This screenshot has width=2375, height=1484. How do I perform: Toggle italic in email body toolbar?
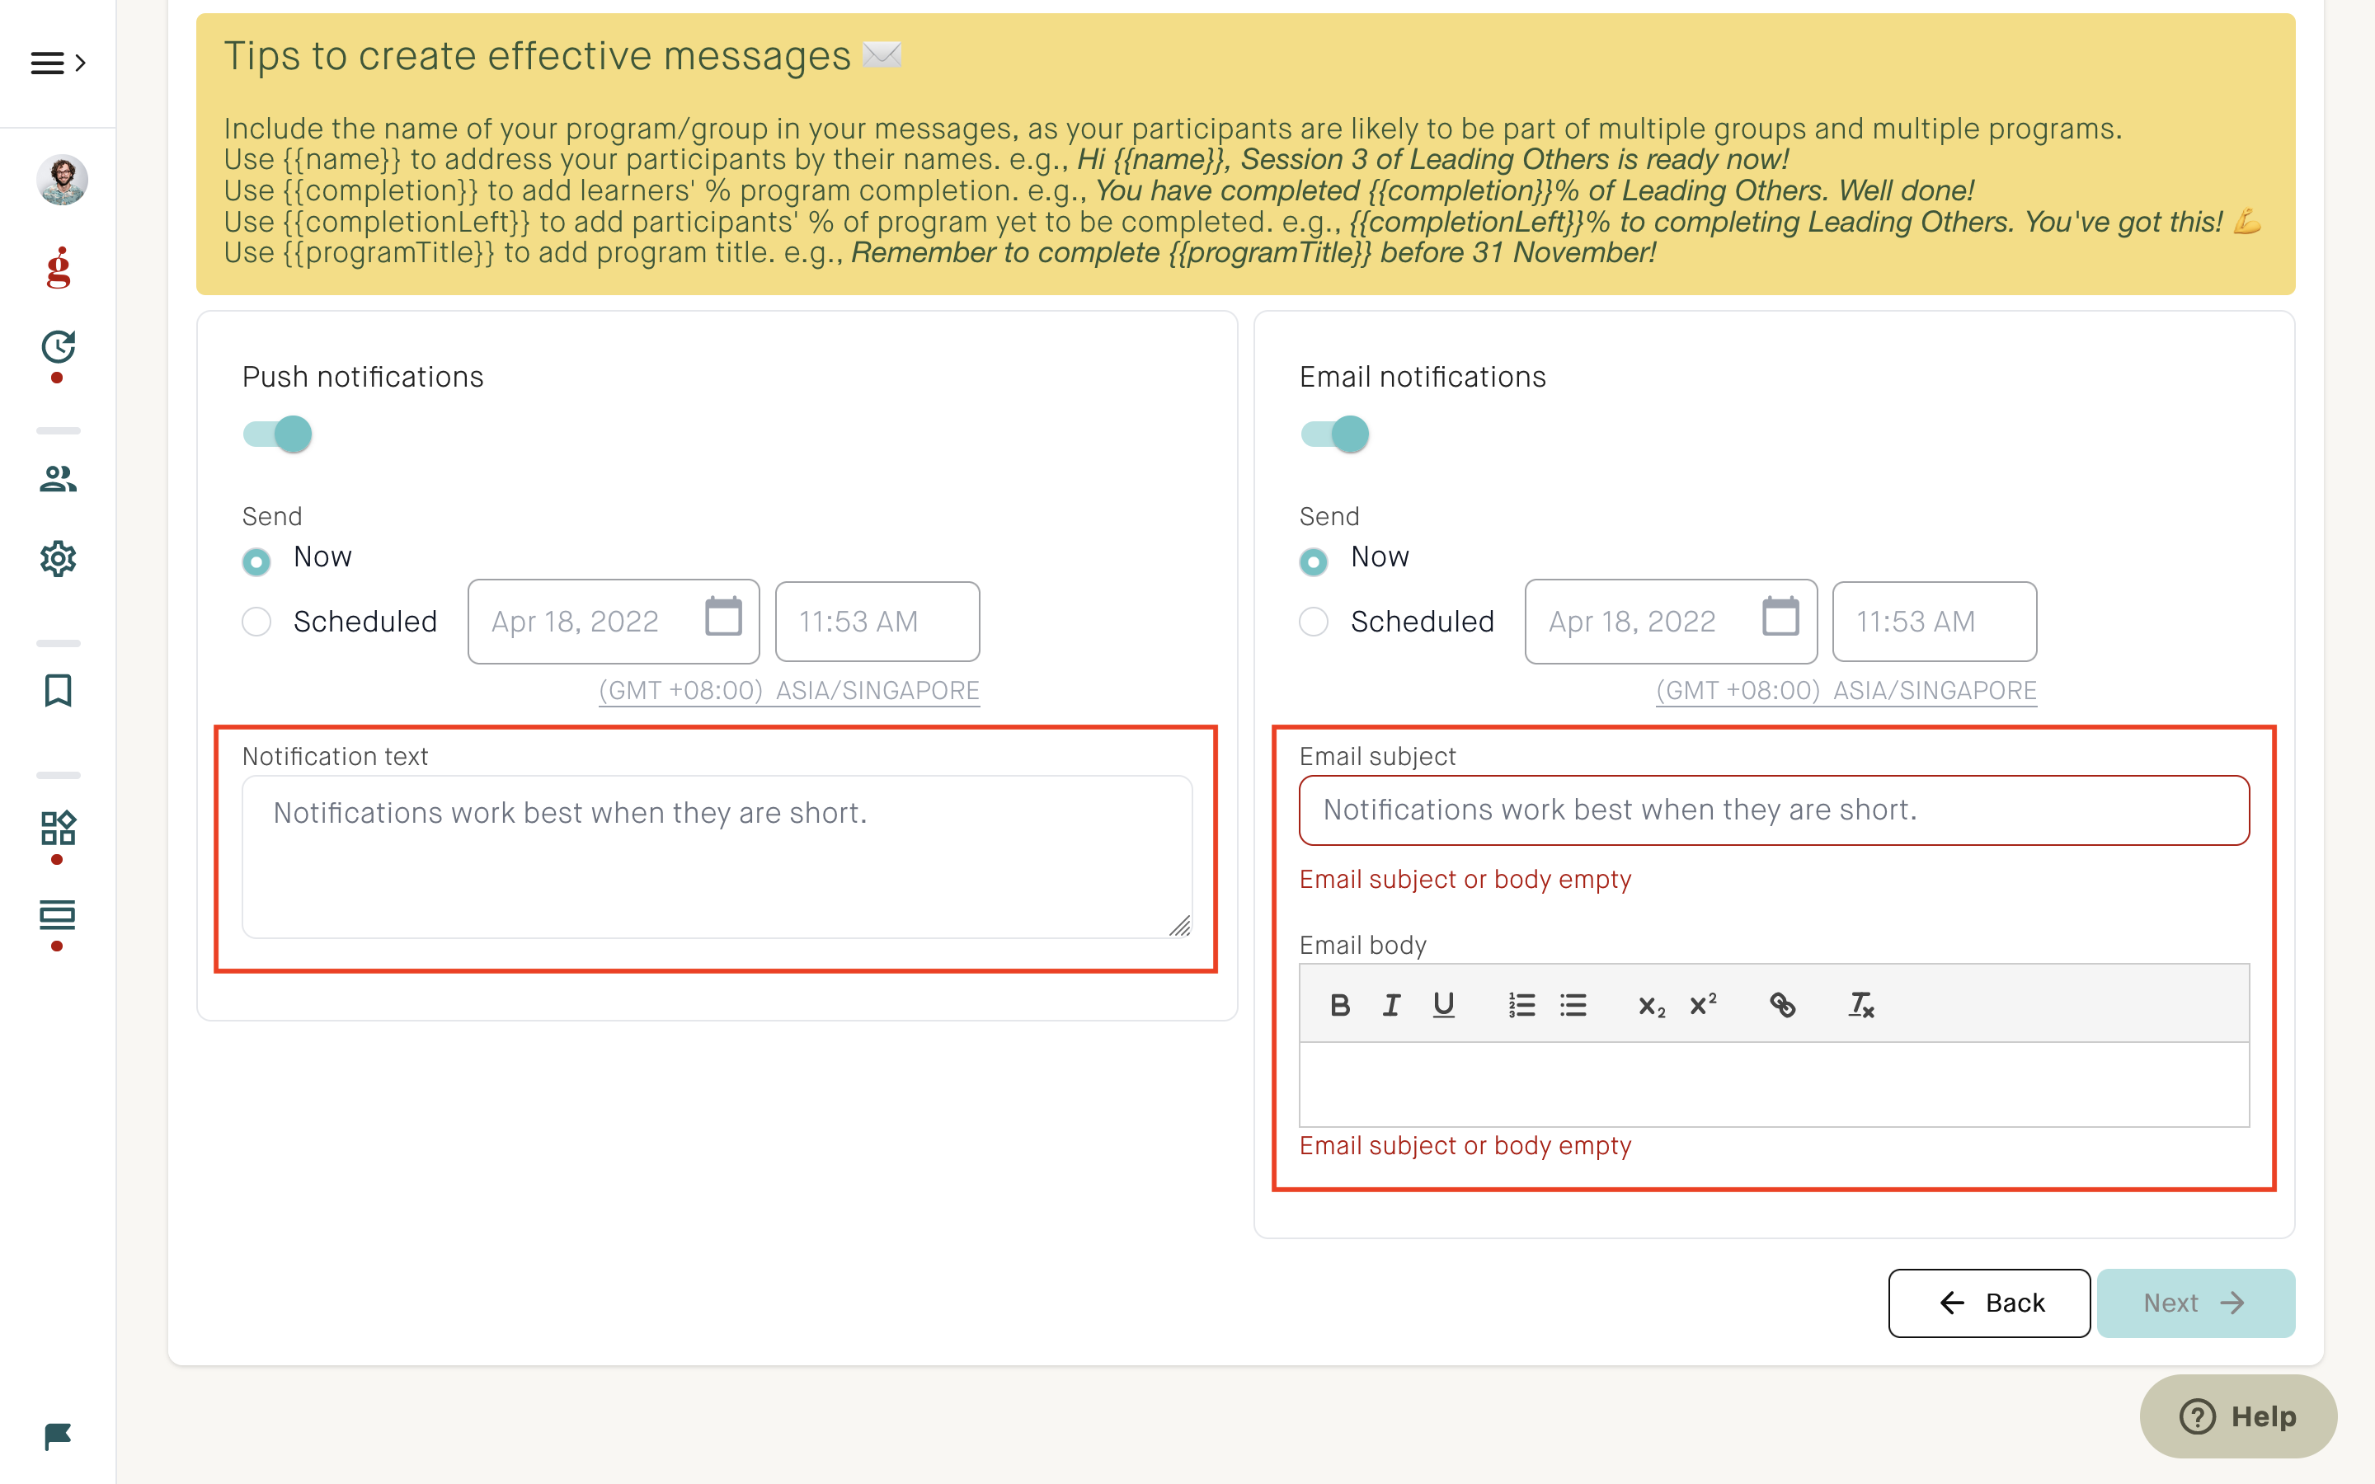coord(1392,1005)
